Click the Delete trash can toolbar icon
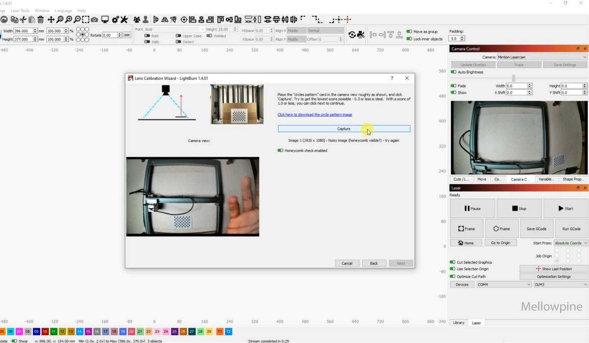 (x=41, y=20)
